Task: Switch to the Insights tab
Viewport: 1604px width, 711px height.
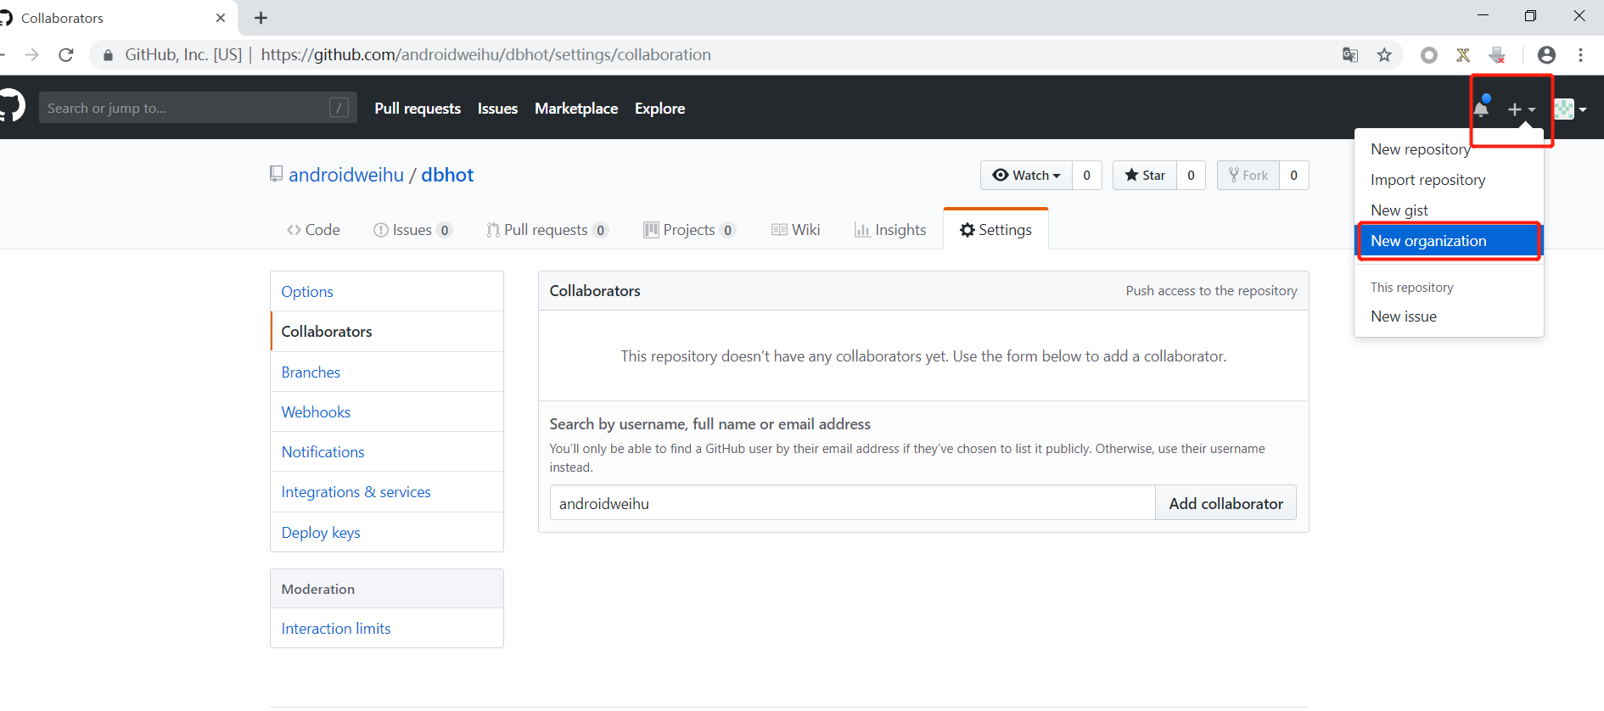Action: click(890, 230)
